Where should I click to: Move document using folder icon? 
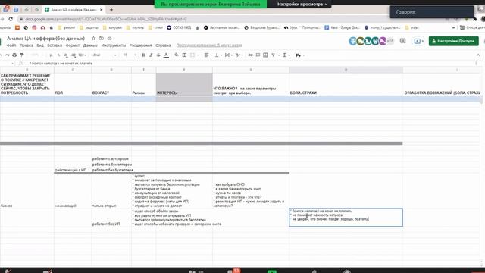coord(102,39)
